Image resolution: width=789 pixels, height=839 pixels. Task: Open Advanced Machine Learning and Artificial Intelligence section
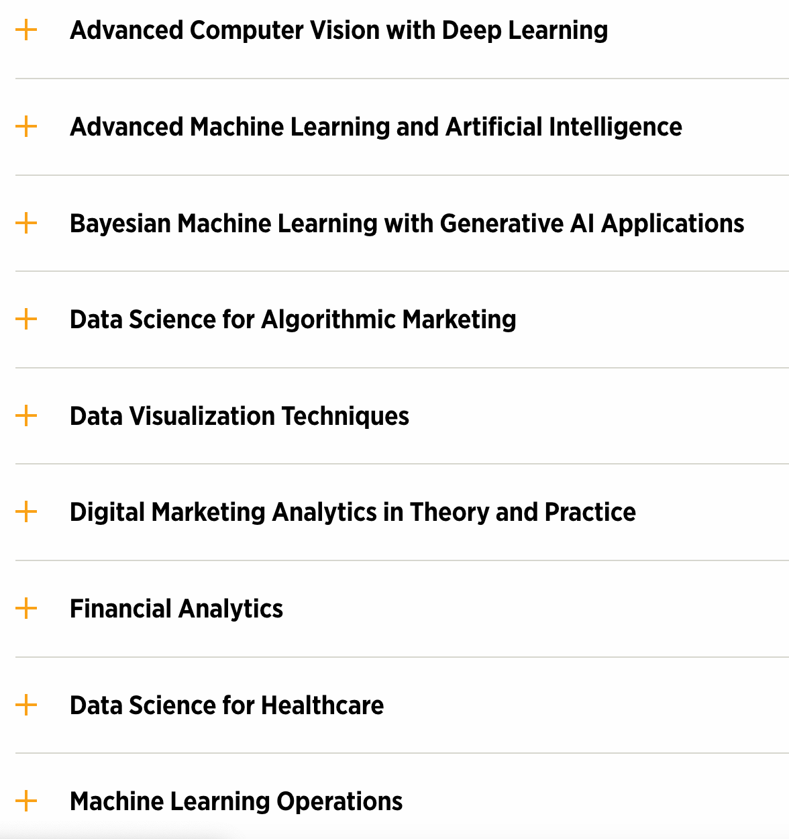click(376, 127)
